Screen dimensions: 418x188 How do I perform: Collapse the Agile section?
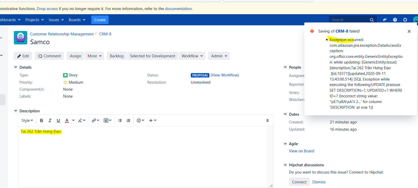[285, 144]
